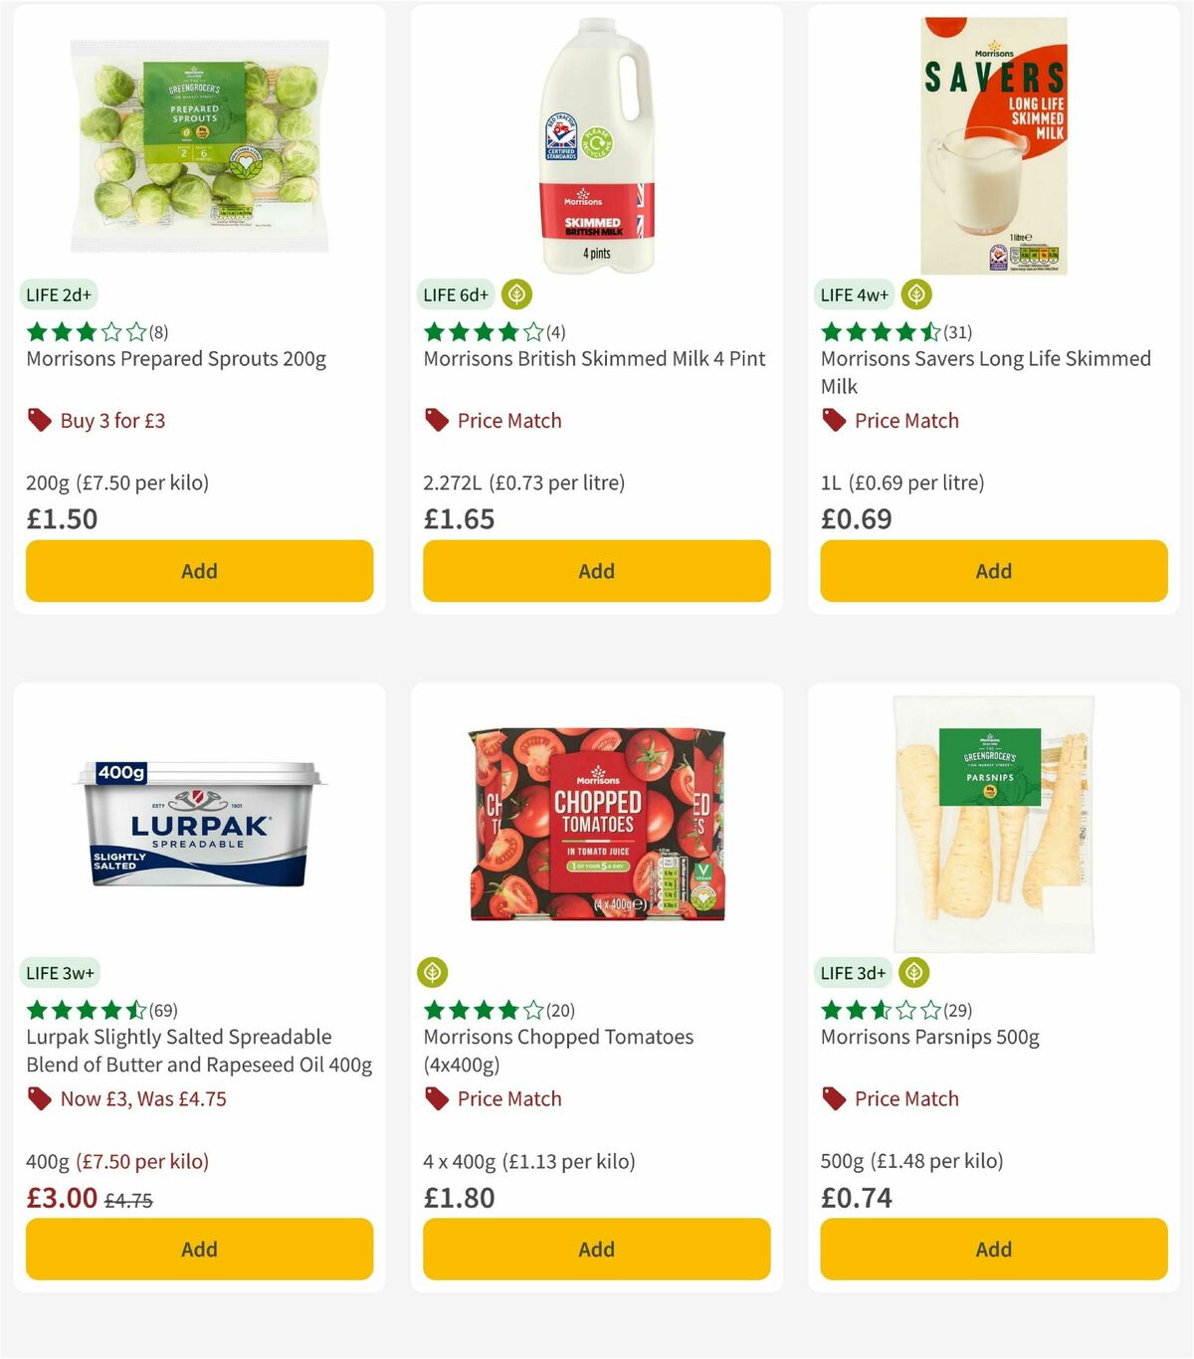Click the Buy 3 for £3 promotion text
1194x1359 pixels.
pyautogui.click(x=113, y=420)
